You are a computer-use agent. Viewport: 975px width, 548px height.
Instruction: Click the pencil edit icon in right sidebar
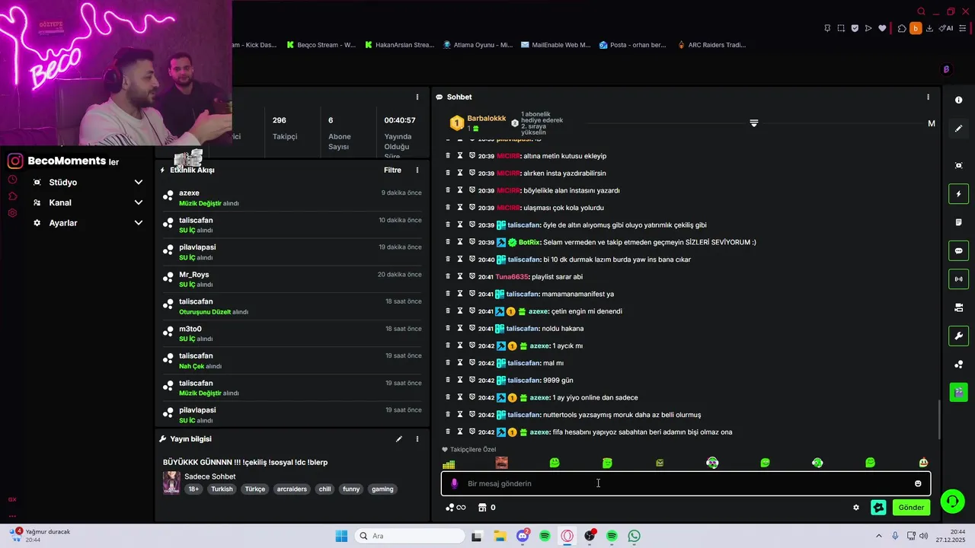tap(958, 129)
